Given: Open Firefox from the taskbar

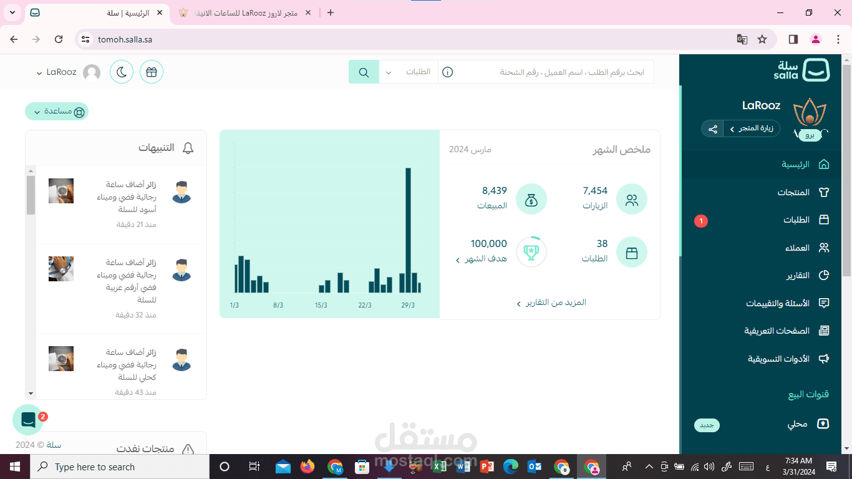Looking at the screenshot, I should [307, 467].
